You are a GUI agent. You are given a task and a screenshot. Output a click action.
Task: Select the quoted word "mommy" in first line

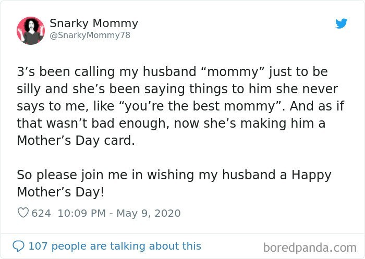tap(234, 71)
